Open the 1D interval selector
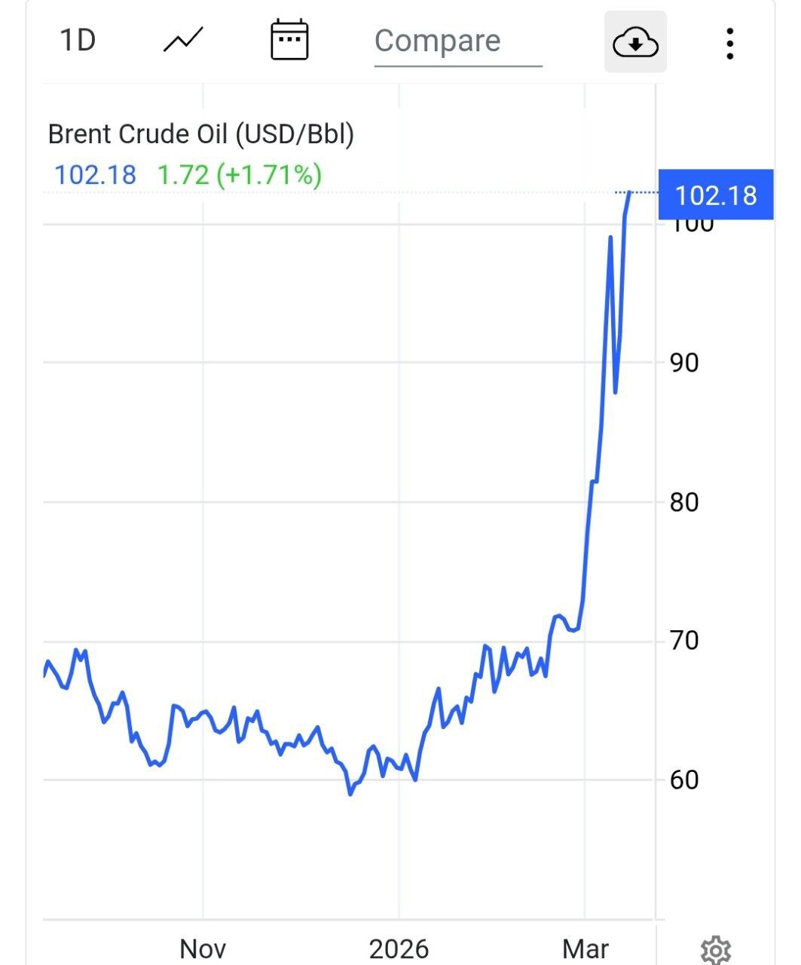The image size is (801, 965). (x=78, y=41)
